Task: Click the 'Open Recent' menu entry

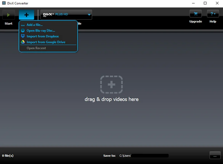Action: click(48, 48)
